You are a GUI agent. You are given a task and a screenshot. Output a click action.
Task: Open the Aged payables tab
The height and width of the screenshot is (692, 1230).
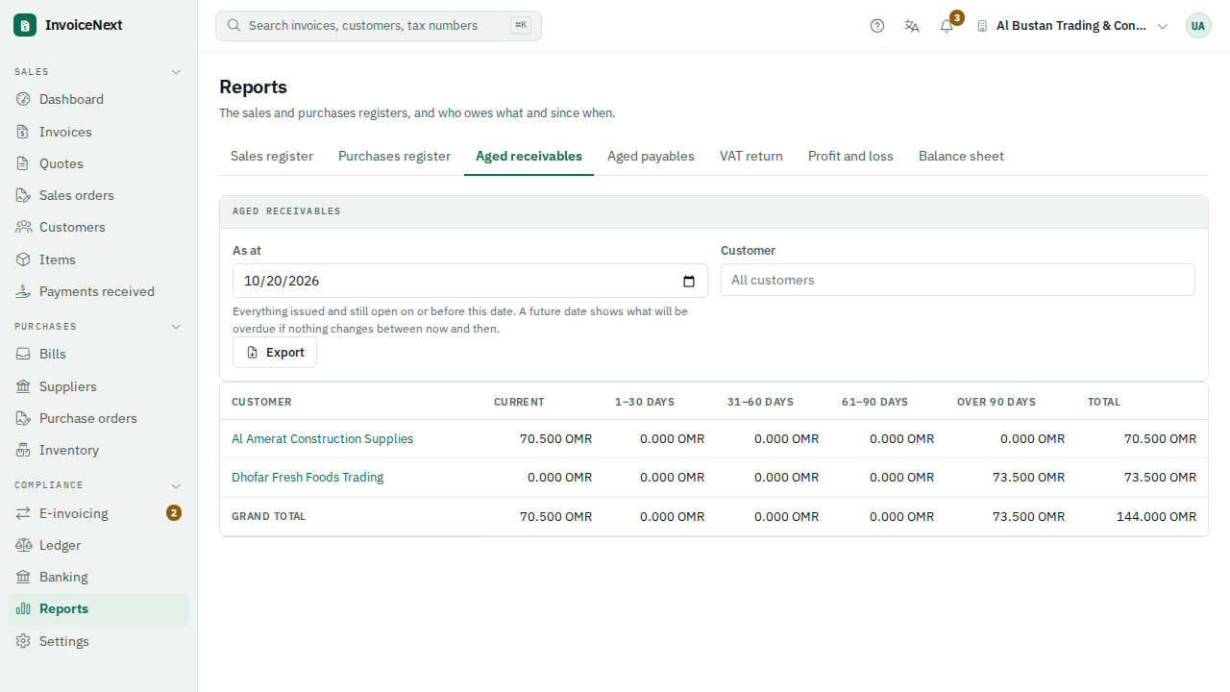click(x=651, y=156)
